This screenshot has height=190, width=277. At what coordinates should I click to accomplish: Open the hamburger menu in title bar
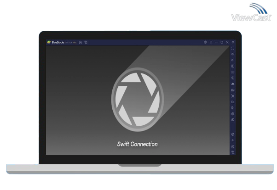[211, 42]
